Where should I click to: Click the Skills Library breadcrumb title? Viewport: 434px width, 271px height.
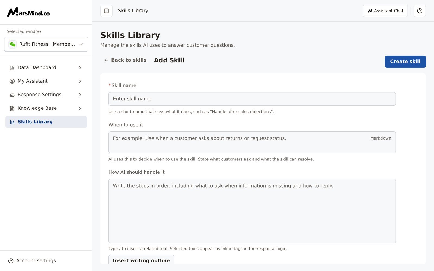tap(133, 11)
